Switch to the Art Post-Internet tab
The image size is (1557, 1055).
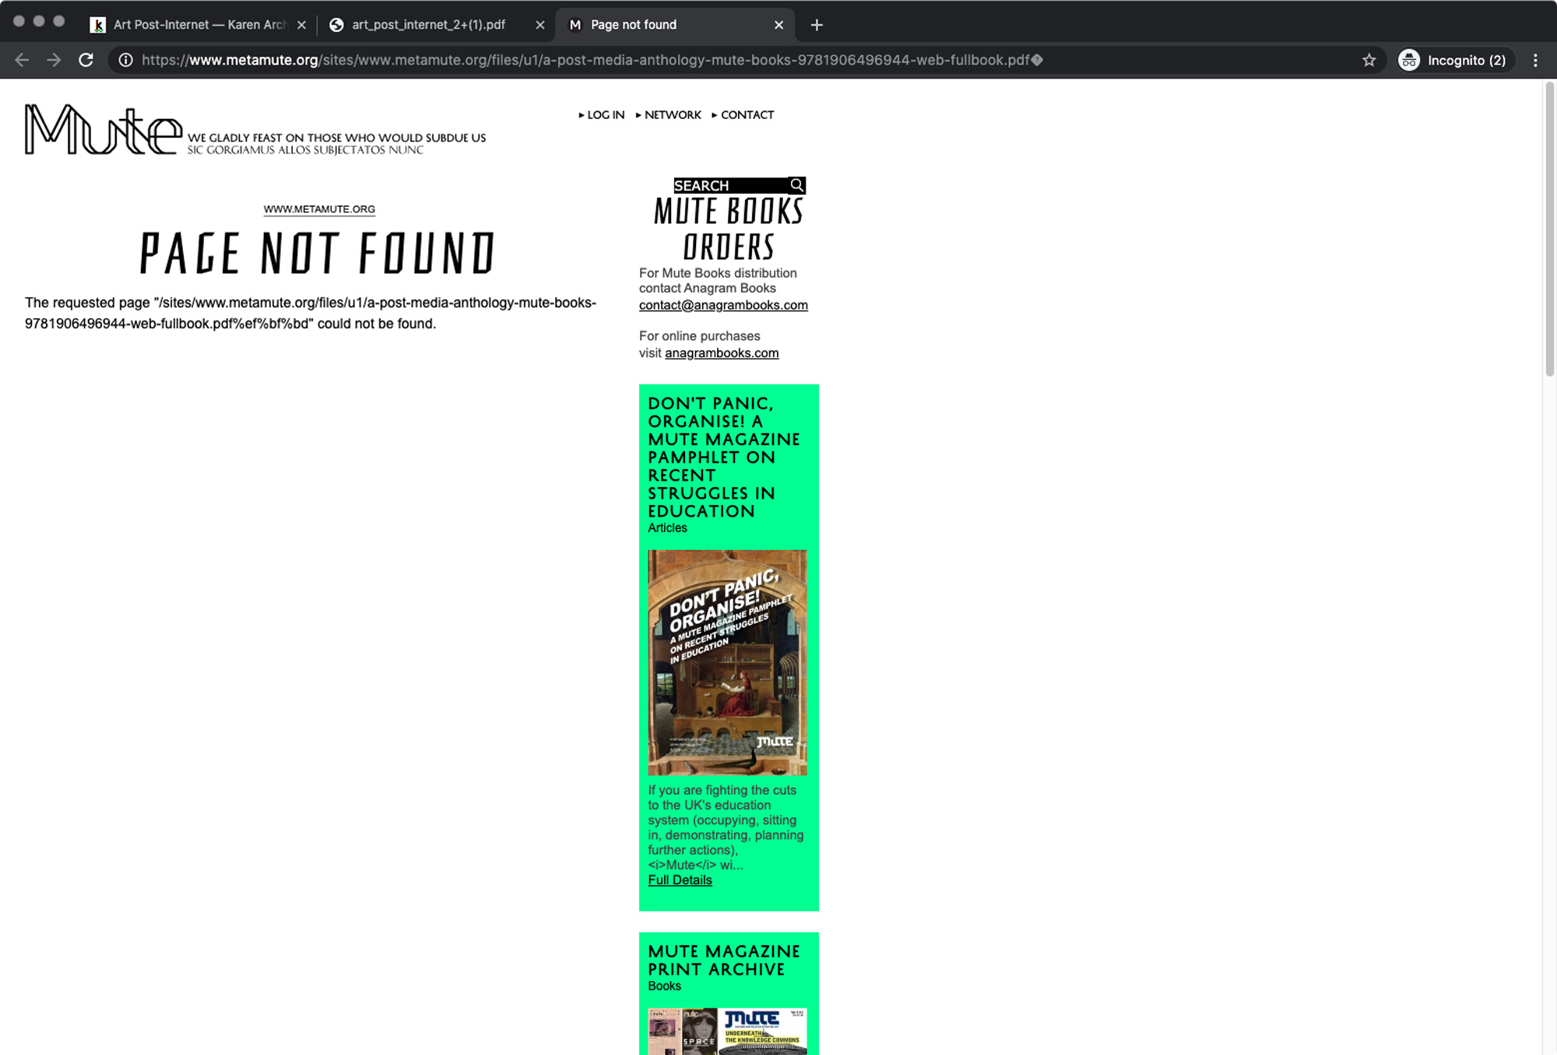(x=199, y=25)
